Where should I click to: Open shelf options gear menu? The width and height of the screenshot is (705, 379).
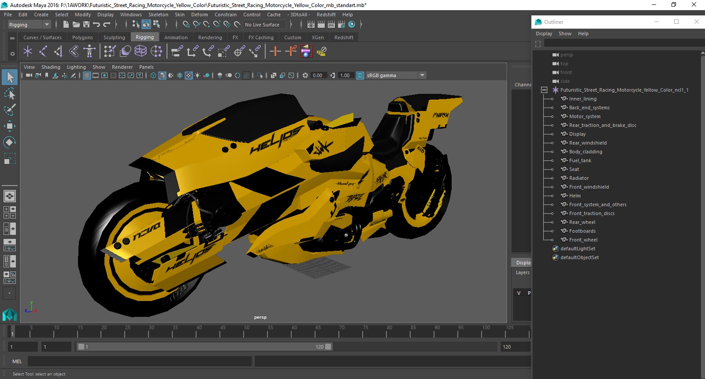[12, 54]
